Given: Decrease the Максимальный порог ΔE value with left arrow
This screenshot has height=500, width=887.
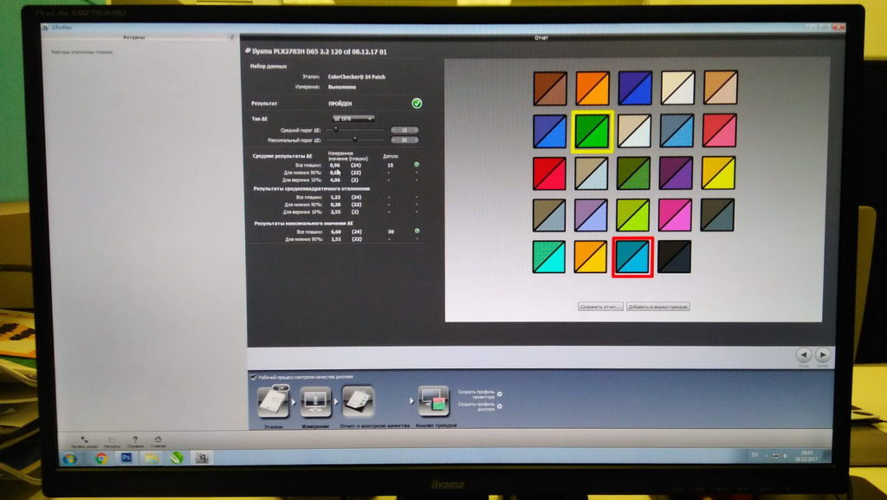Looking at the screenshot, I should click(393, 140).
